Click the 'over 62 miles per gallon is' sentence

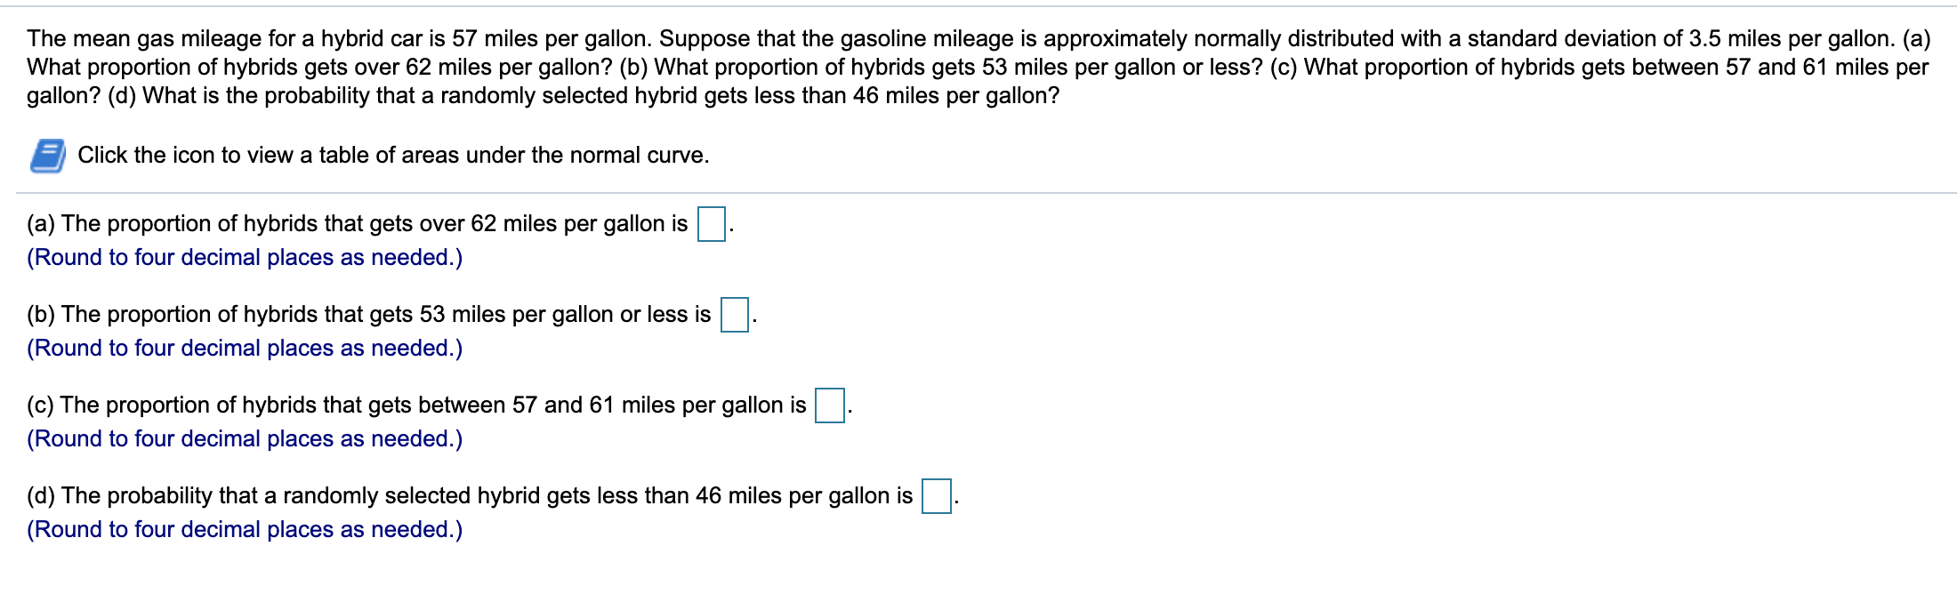357,224
